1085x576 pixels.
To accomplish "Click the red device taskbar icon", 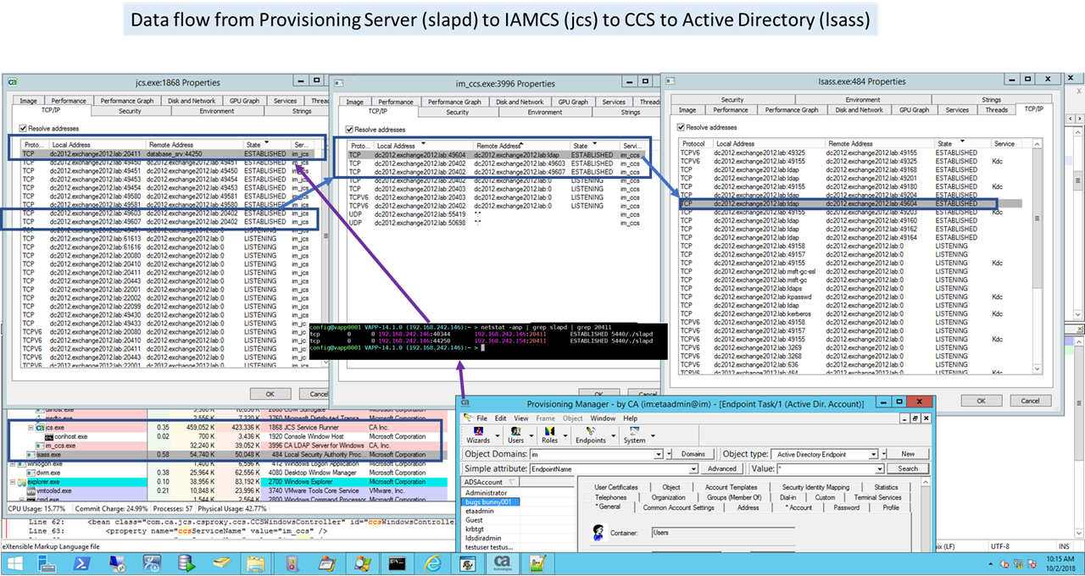I will [292, 562].
